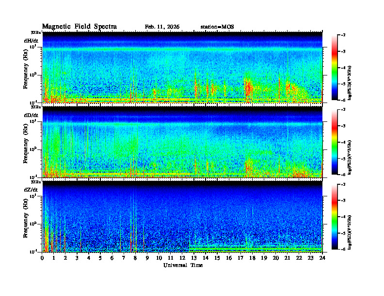Click hour 18 on the time axis
This screenshot has height=296, width=384.
(252, 258)
